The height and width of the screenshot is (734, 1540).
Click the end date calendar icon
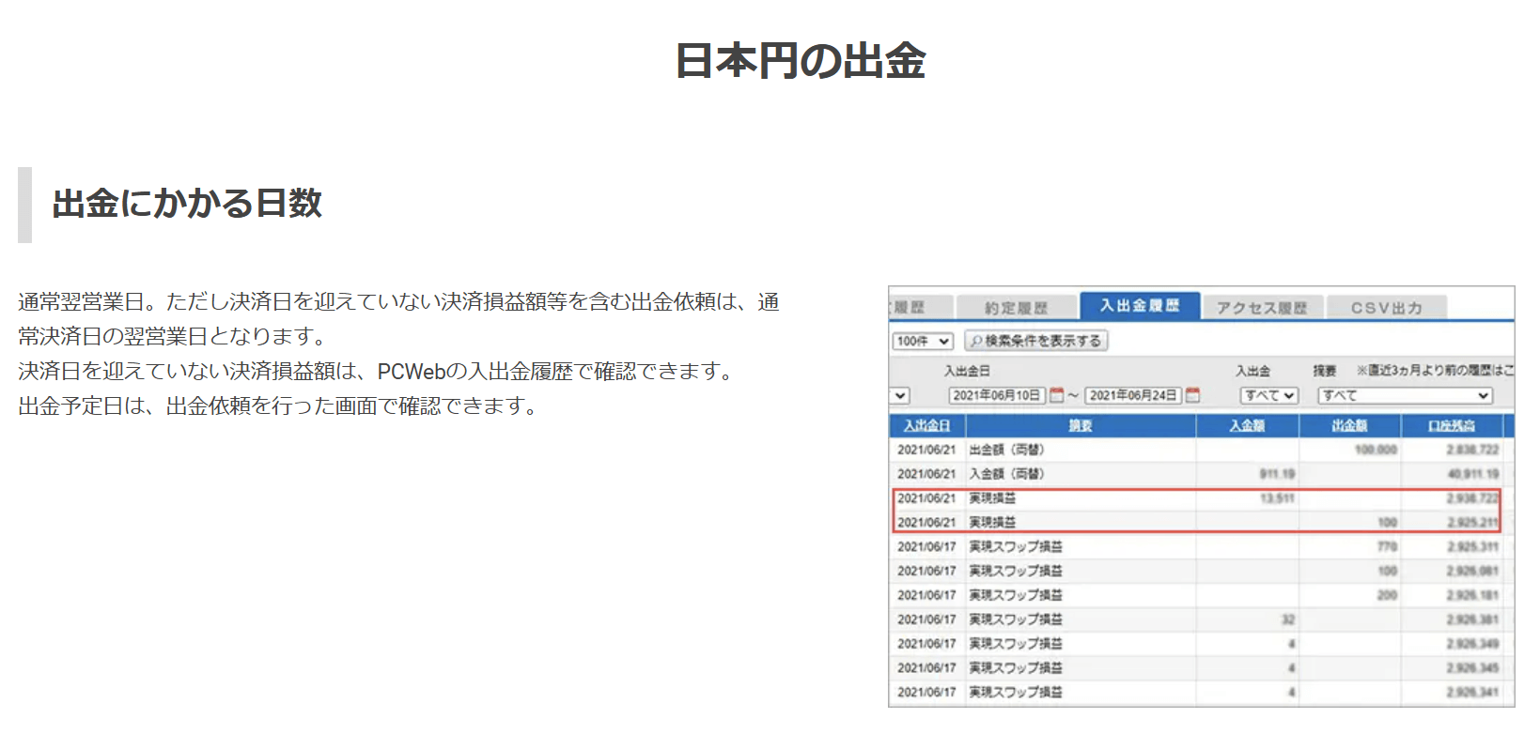tap(1192, 395)
